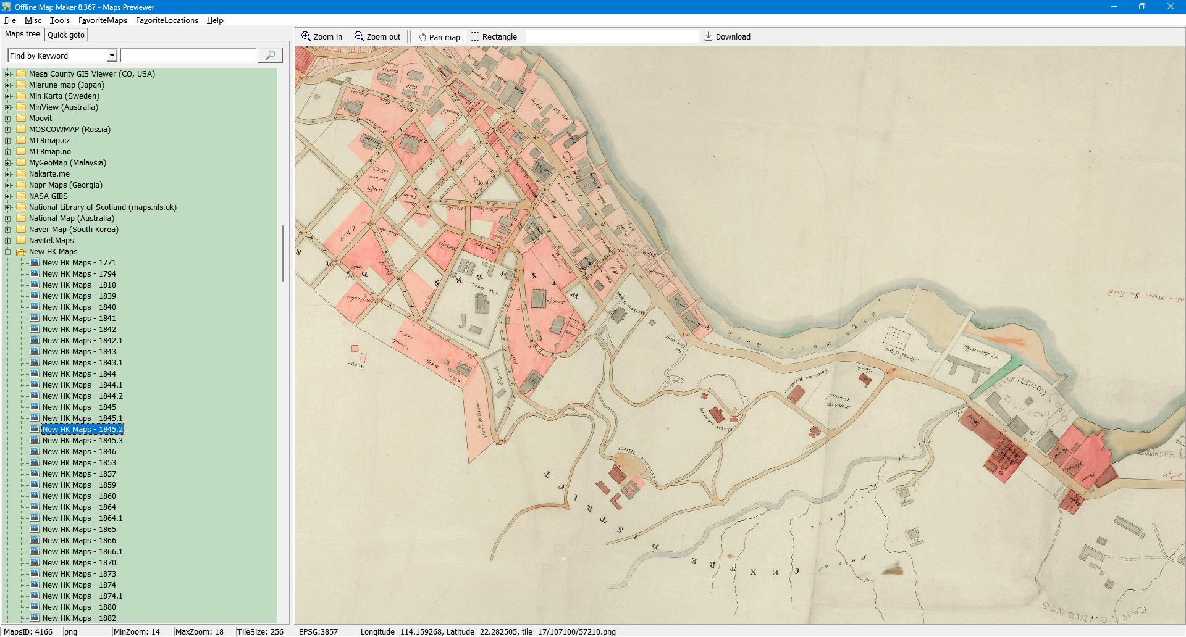The width and height of the screenshot is (1186, 637).
Task: Click the MOSCOWMAP (Russia) folder icon
Action: 21,130
